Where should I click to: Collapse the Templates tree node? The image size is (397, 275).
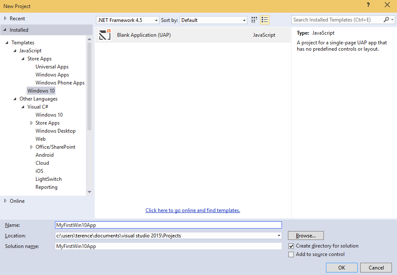(7, 43)
